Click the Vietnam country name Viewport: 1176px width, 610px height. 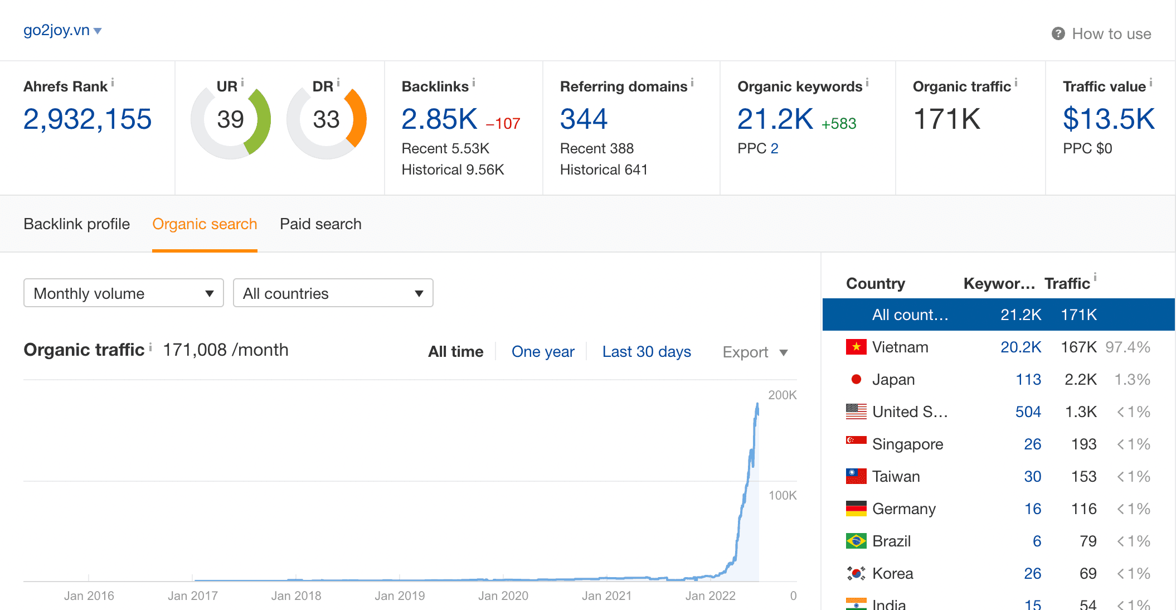coord(900,347)
